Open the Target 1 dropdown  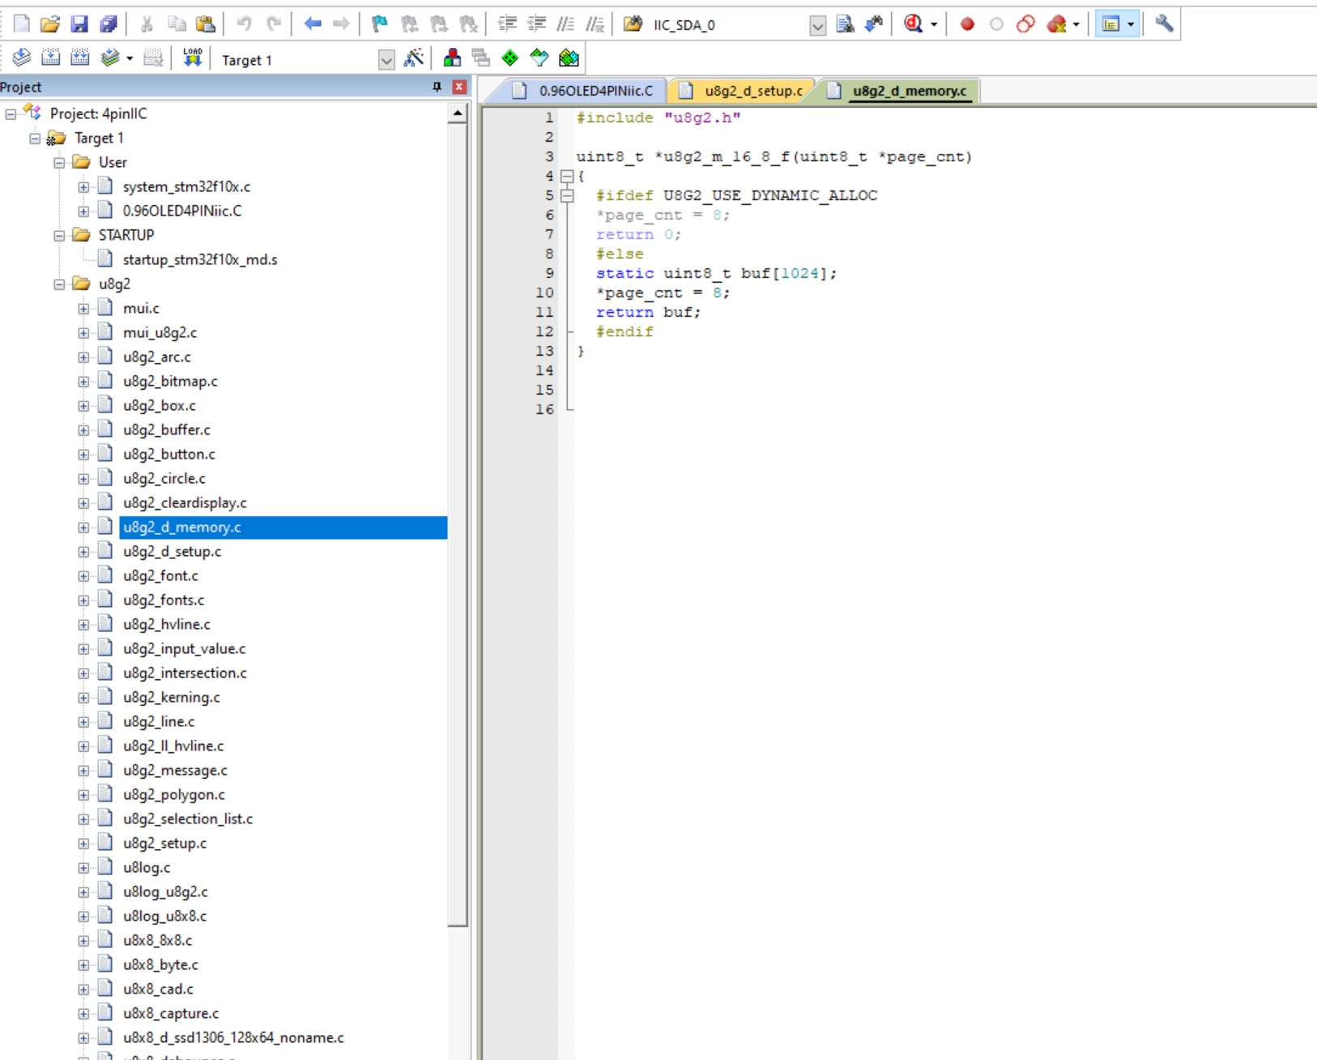386,60
